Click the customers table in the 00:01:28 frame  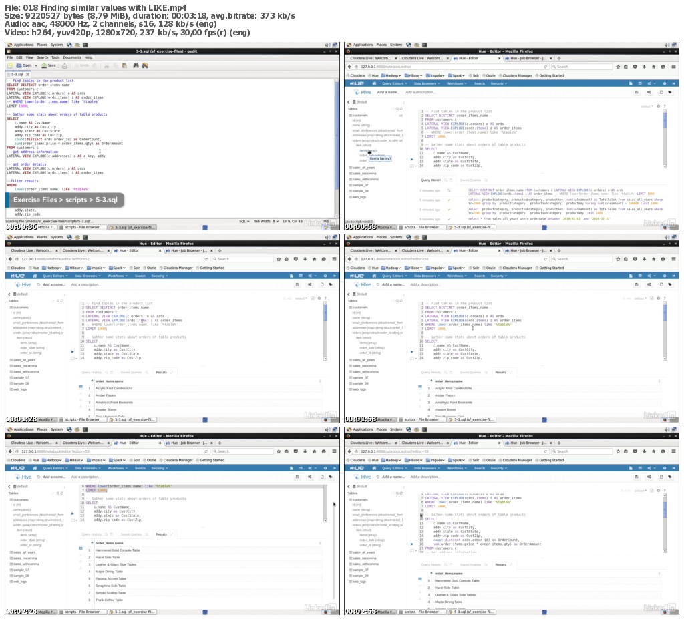click(x=19, y=308)
